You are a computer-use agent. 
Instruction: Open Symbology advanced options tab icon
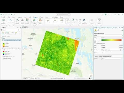[x=98, y=30]
